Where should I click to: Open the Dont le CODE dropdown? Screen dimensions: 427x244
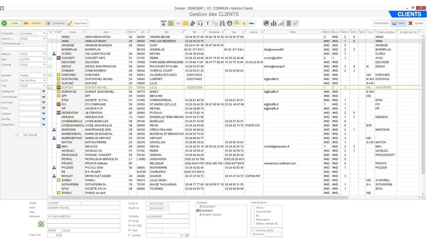pos(32,39)
